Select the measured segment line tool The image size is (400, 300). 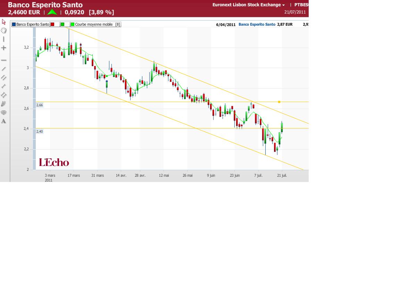[x=3, y=86]
